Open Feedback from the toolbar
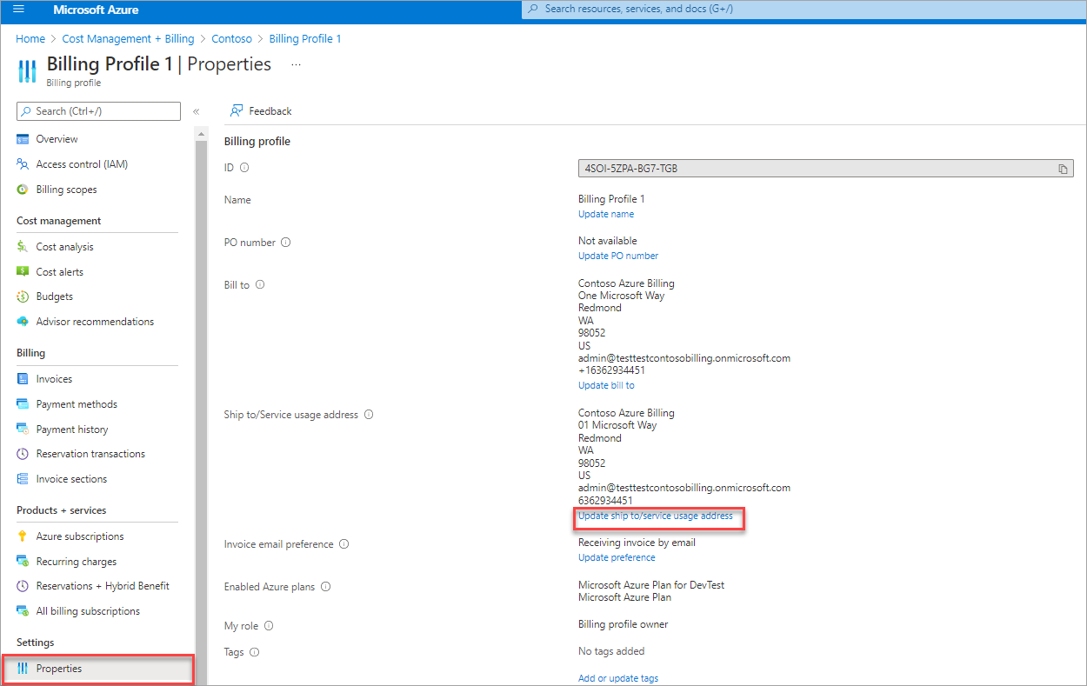This screenshot has width=1087, height=686. point(261,111)
